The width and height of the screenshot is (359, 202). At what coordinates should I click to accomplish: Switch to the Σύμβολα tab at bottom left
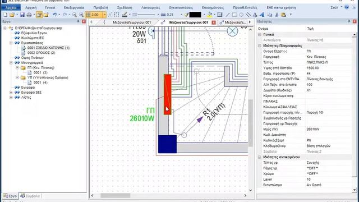coord(30,196)
